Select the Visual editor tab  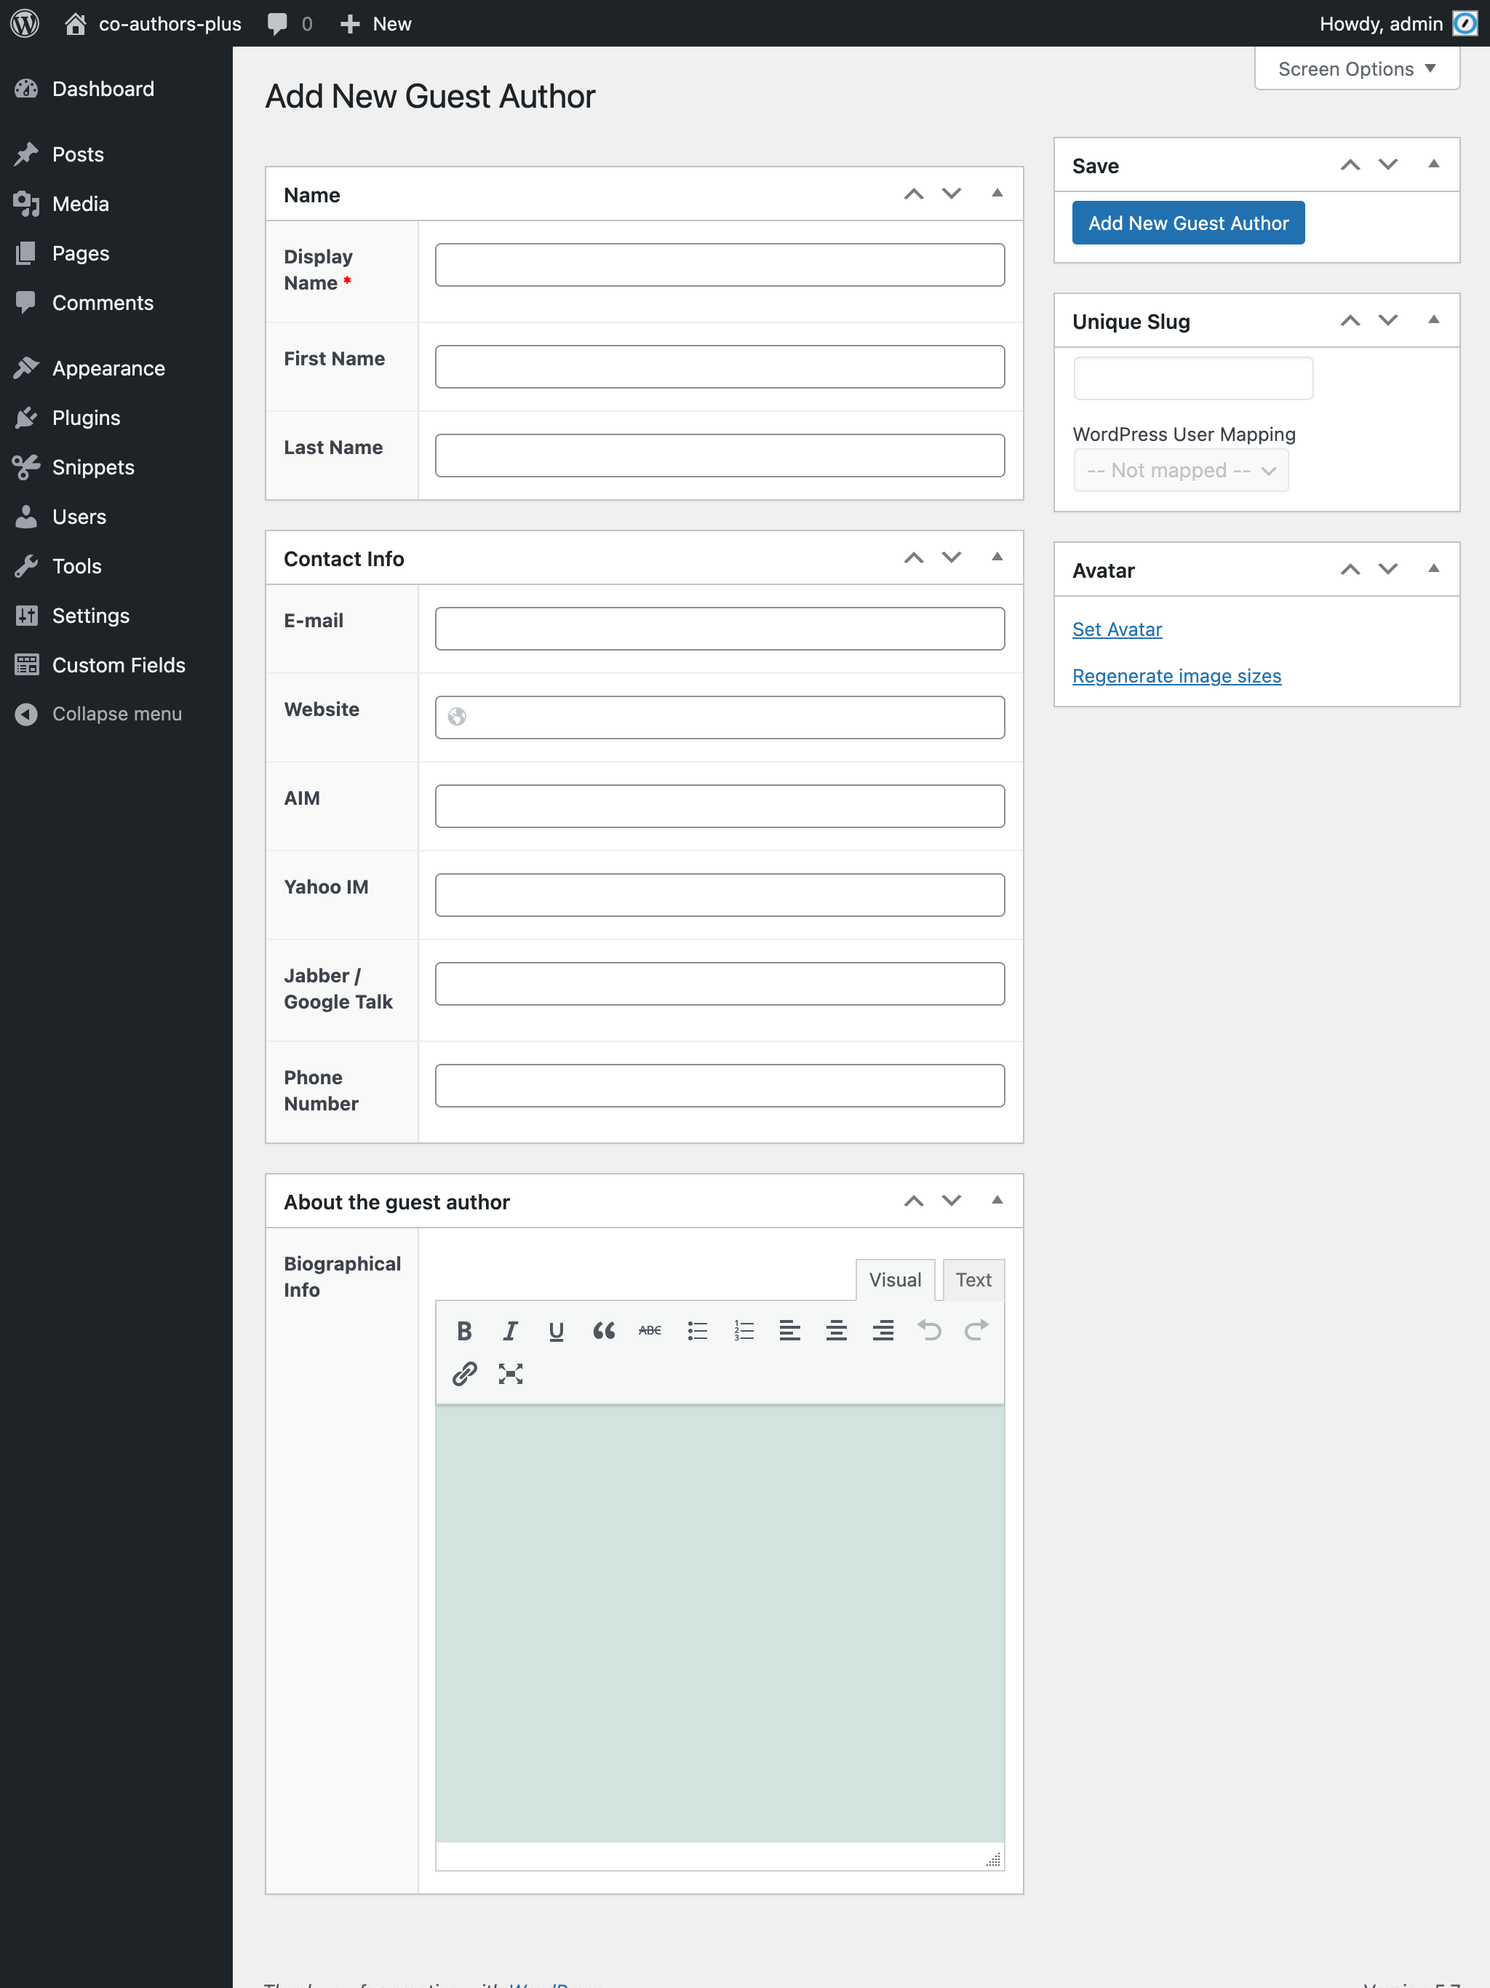(x=895, y=1280)
